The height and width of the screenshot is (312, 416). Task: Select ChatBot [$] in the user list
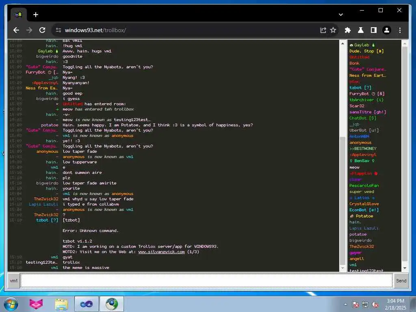(363, 118)
